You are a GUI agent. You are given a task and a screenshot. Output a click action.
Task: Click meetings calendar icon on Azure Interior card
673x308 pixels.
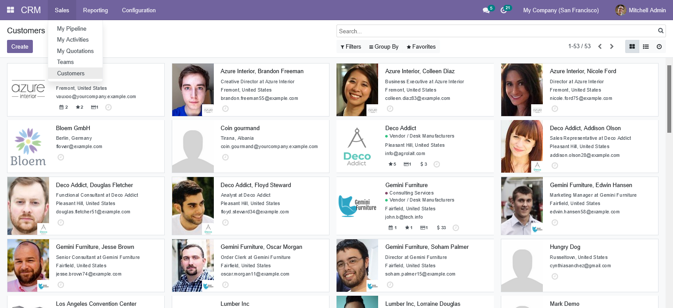61,107
